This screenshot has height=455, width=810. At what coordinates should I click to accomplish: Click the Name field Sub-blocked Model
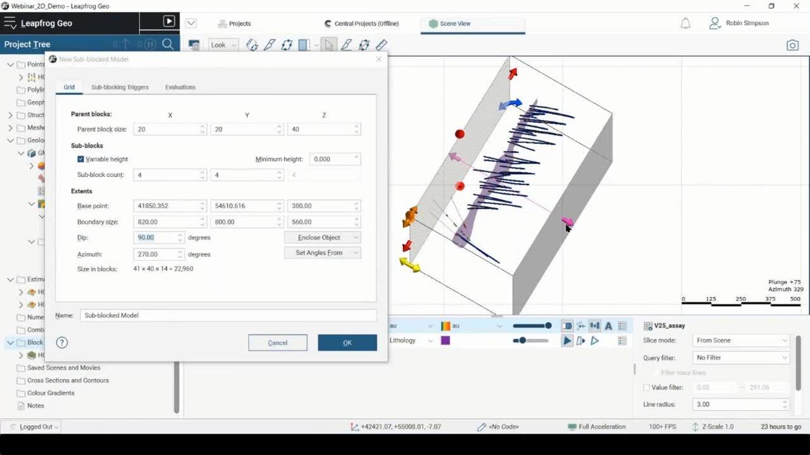coord(228,315)
